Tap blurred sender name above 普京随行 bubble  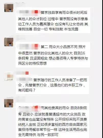[x=21, y=73]
